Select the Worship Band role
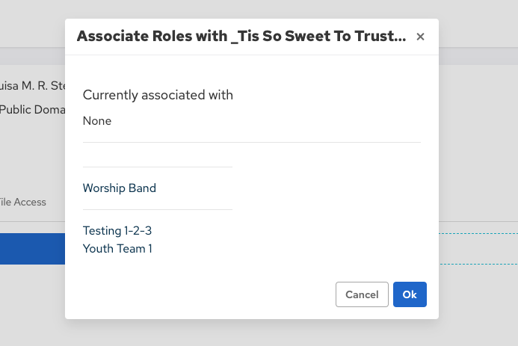Image resolution: width=518 pixels, height=346 pixels. [120, 188]
